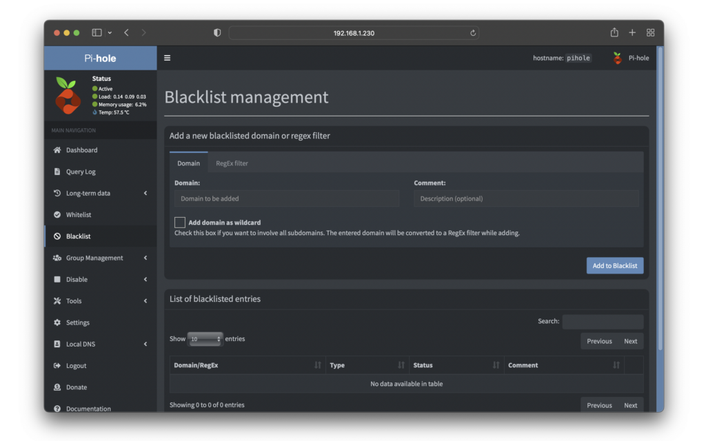This screenshot has height=441, width=706.
Task: Click the Next pagination button above the table
Action: (x=630, y=341)
